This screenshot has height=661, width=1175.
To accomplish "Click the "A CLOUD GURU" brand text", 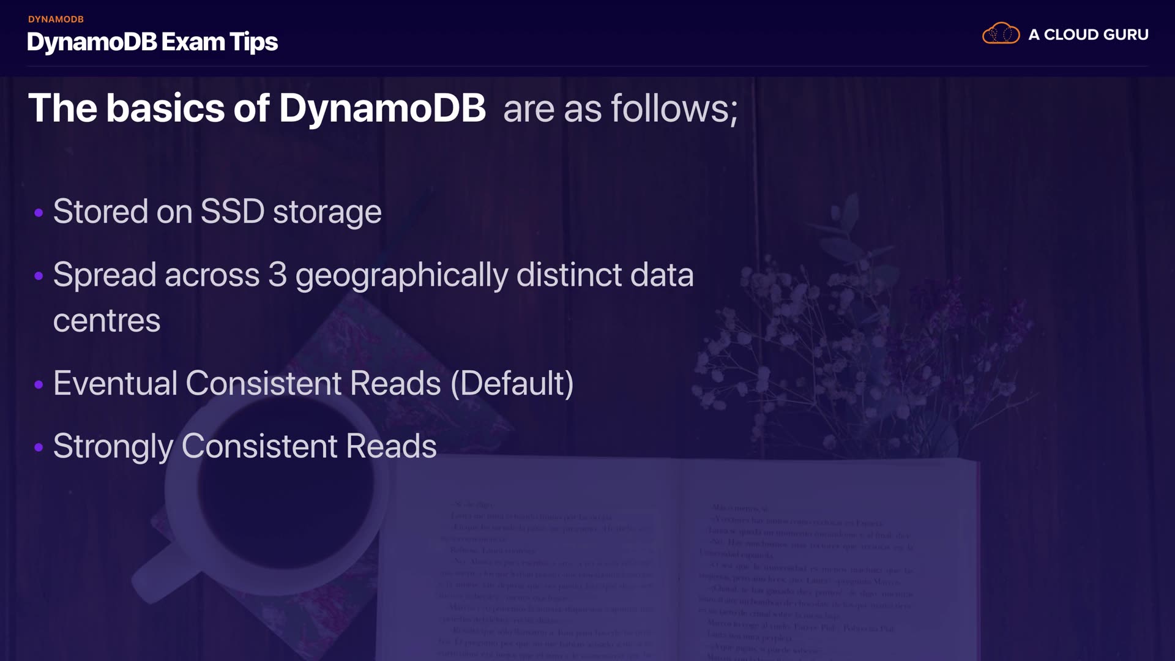I will point(1088,35).
